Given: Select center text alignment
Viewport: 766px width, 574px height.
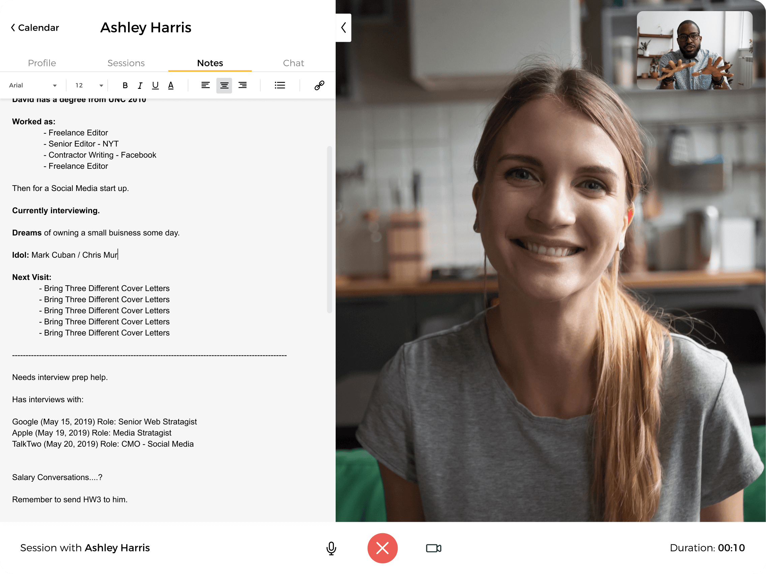Looking at the screenshot, I should (224, 85).
